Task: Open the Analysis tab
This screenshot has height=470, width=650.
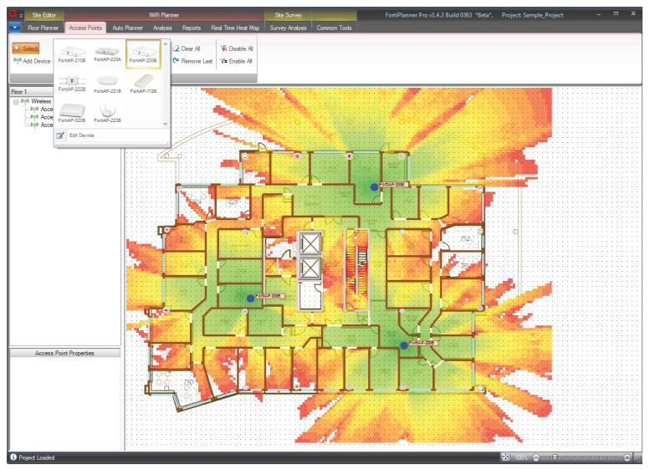Action: click(162, 28)
